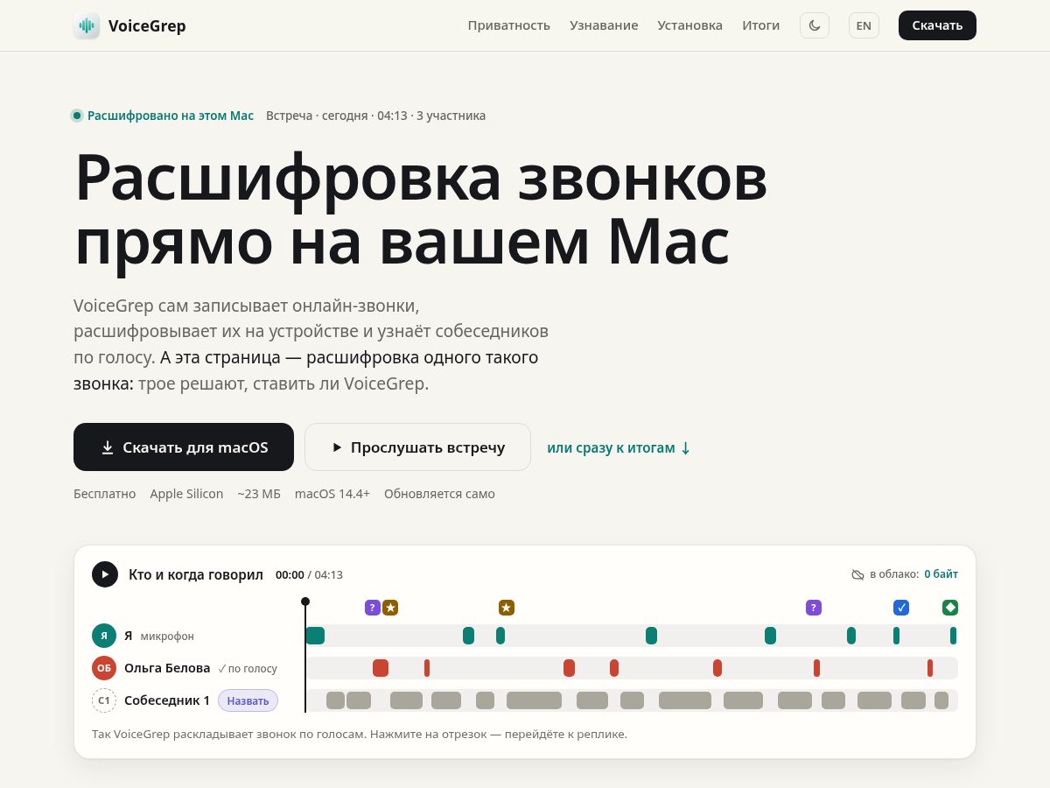Open the Итоги nav item
Viewport: 1050px width, 788px height.
point(760,25)
